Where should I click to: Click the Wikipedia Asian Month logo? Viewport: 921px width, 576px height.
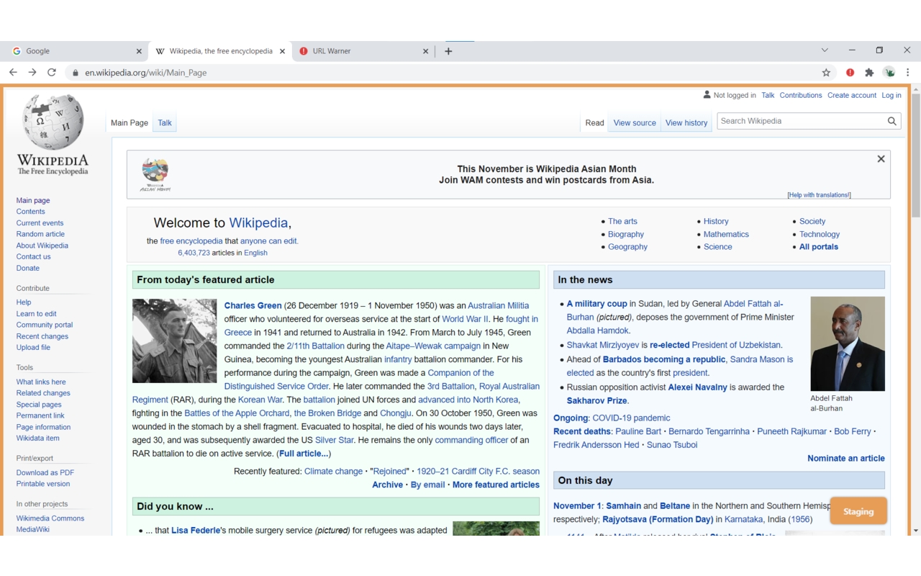pyautogui.click(x=155, y=175)
